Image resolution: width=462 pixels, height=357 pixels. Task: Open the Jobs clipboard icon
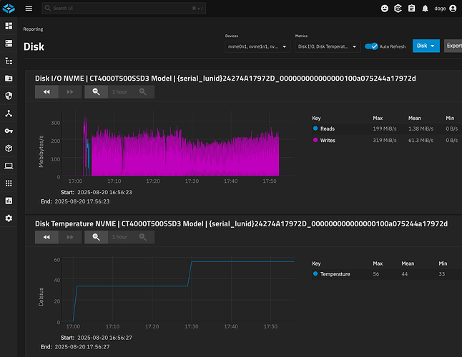412,9
